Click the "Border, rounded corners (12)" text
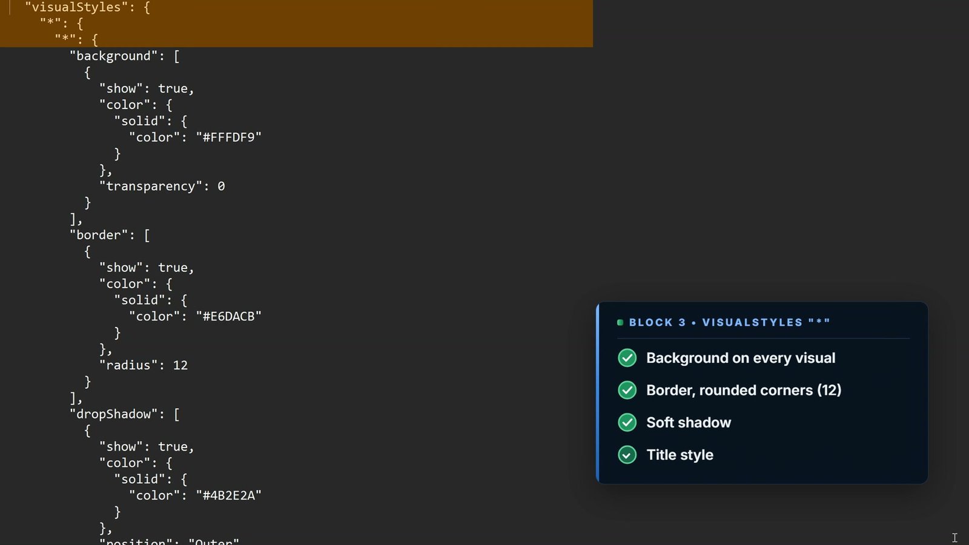The width and height of the screenshot is (969, 545). point(744,390)
